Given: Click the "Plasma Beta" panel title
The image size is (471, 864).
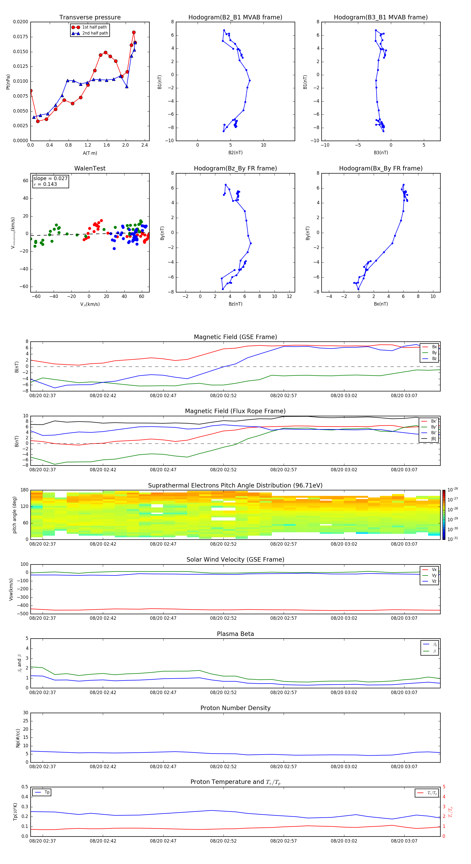Looking at the screenshot, I should coord(235,634).
